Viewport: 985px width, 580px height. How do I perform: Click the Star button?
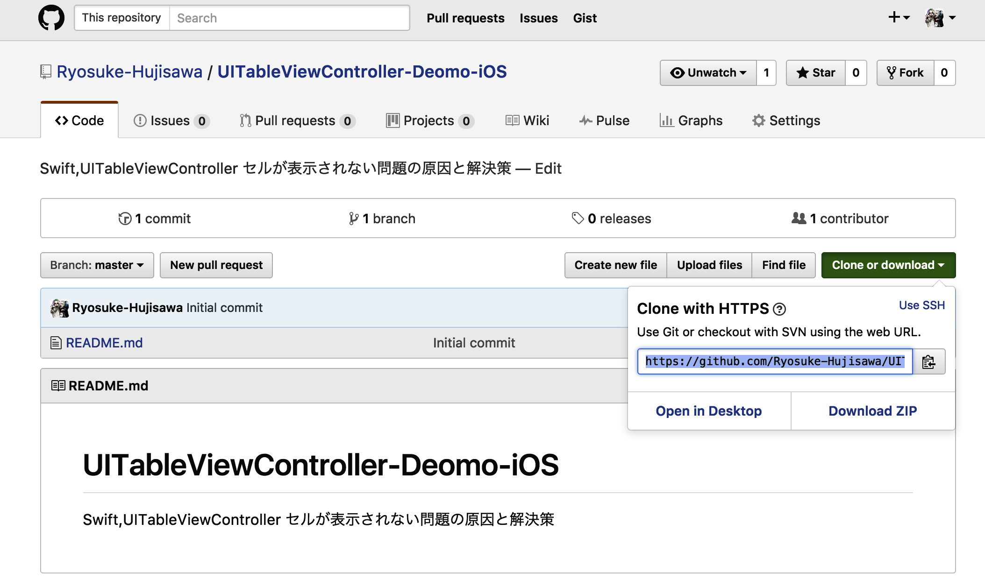[816, 73]
